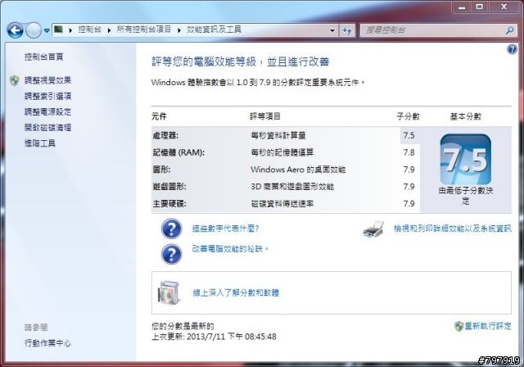Click question icon beside 這些數字代表什麼
524x367 pixels.
pos(171,229)
